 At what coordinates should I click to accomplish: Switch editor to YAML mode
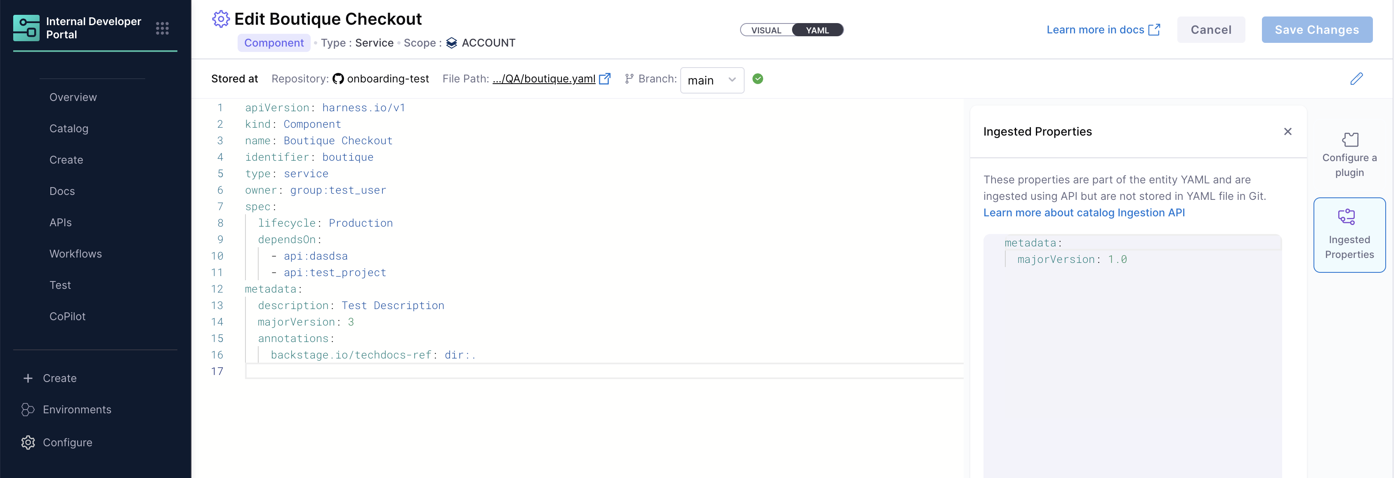(x=817, y=30)
